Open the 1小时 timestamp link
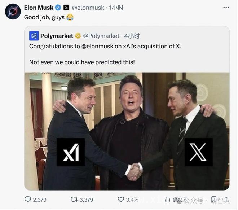The height and width of the screenshot is (210, 238). point(116,8)
